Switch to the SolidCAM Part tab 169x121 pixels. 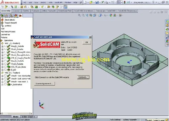pos(65,11)
